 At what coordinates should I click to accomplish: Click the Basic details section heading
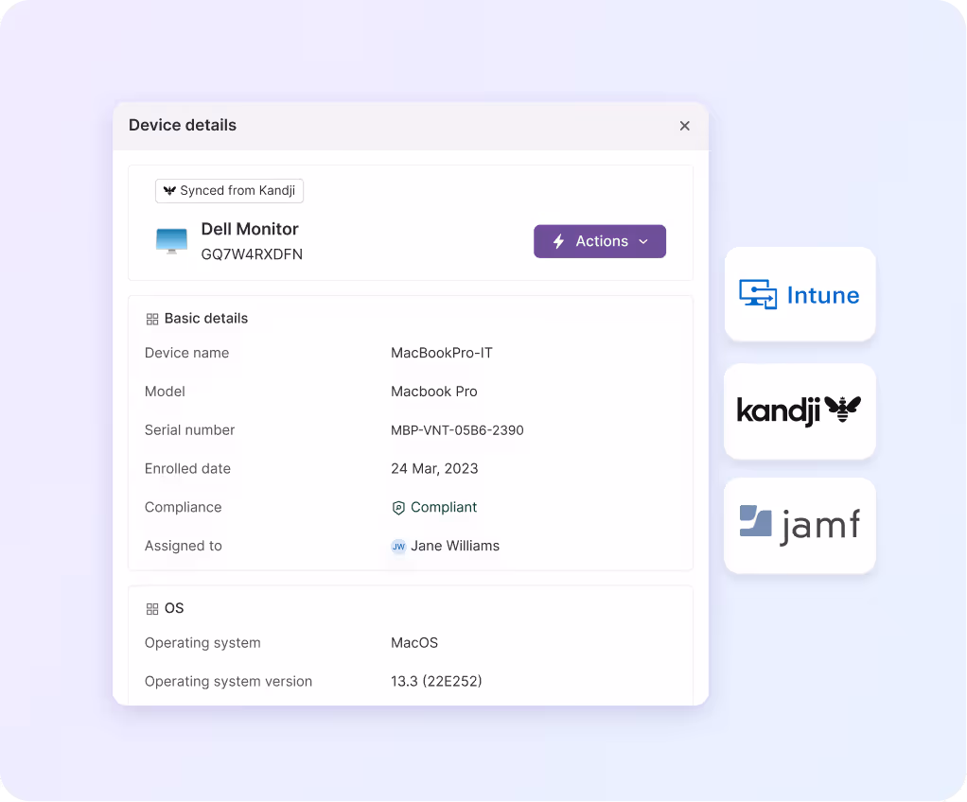[x=206, y=318]
